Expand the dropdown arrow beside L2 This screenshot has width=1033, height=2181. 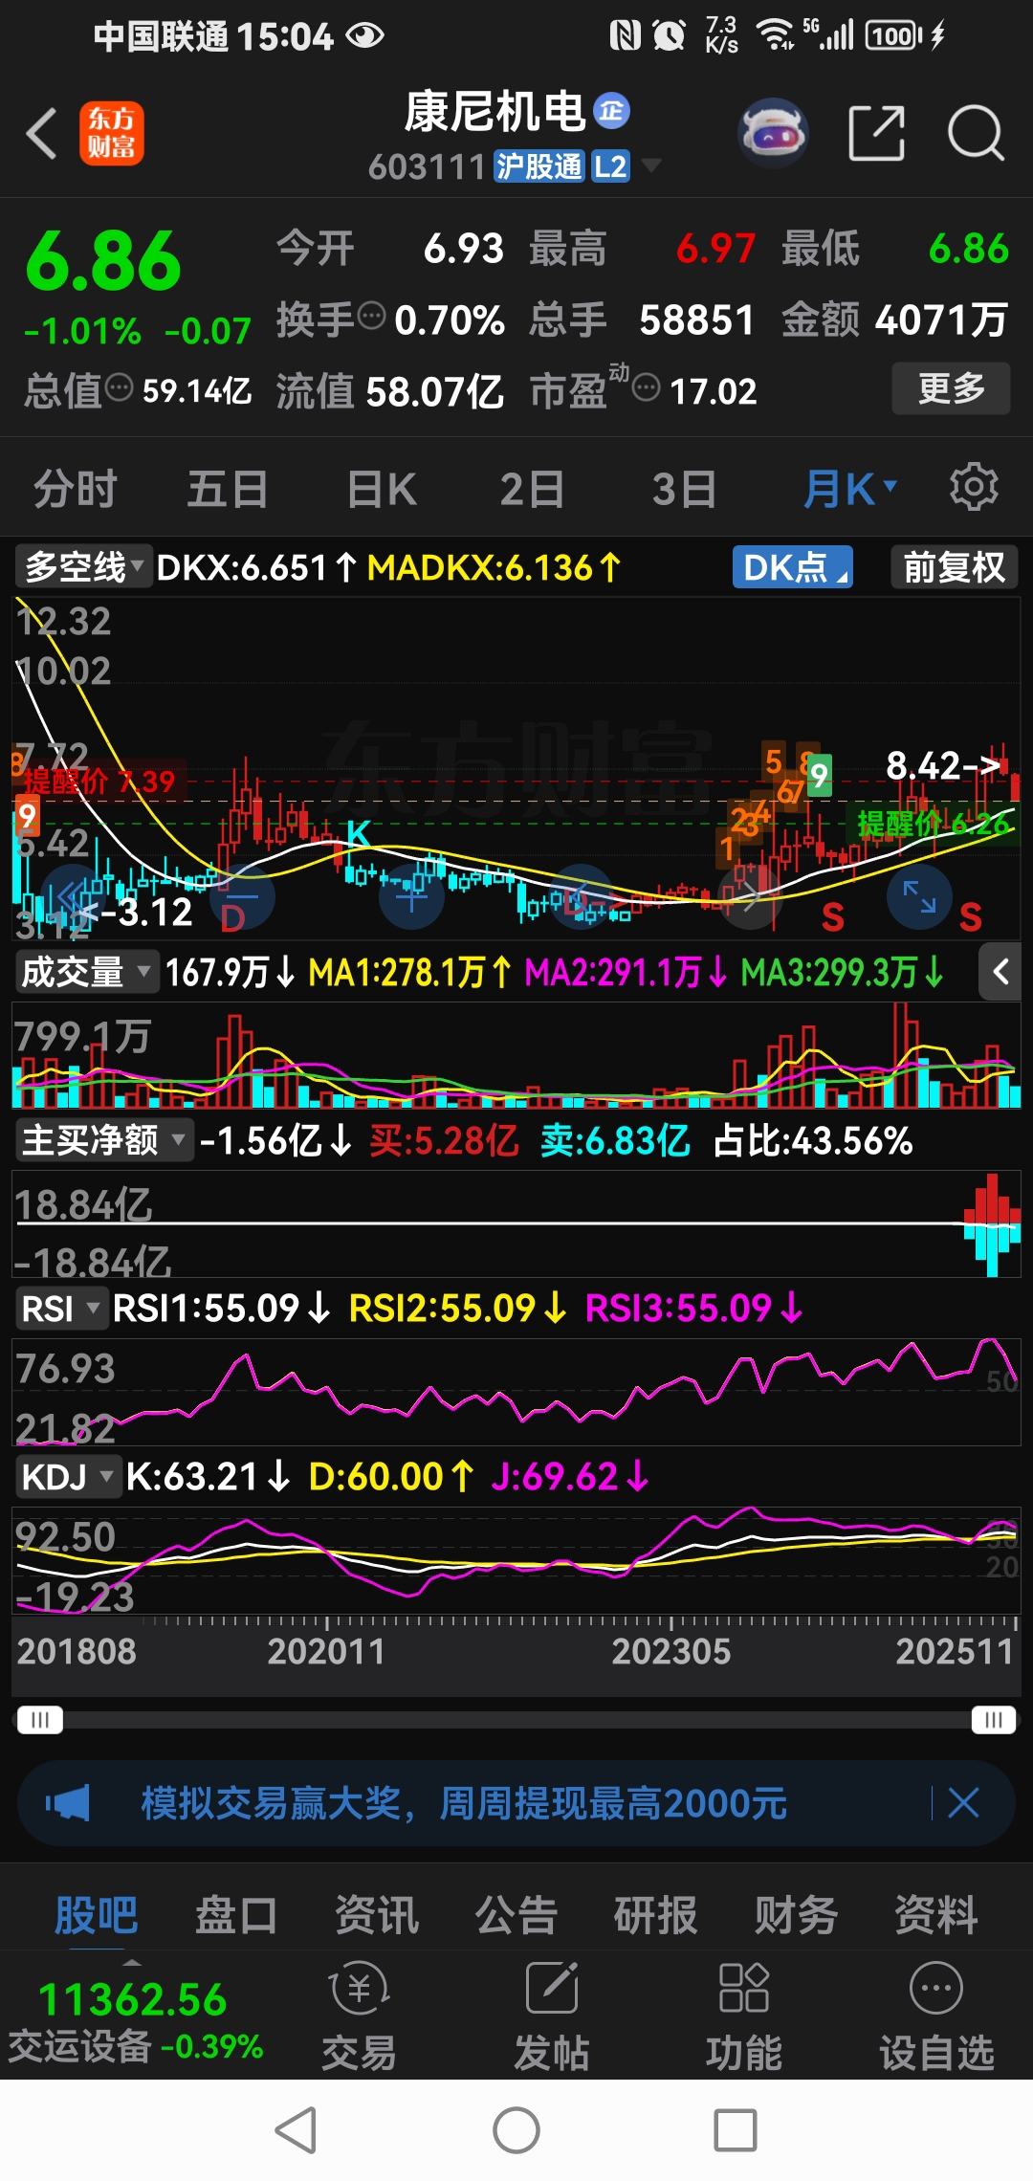(x=651, y=165)
